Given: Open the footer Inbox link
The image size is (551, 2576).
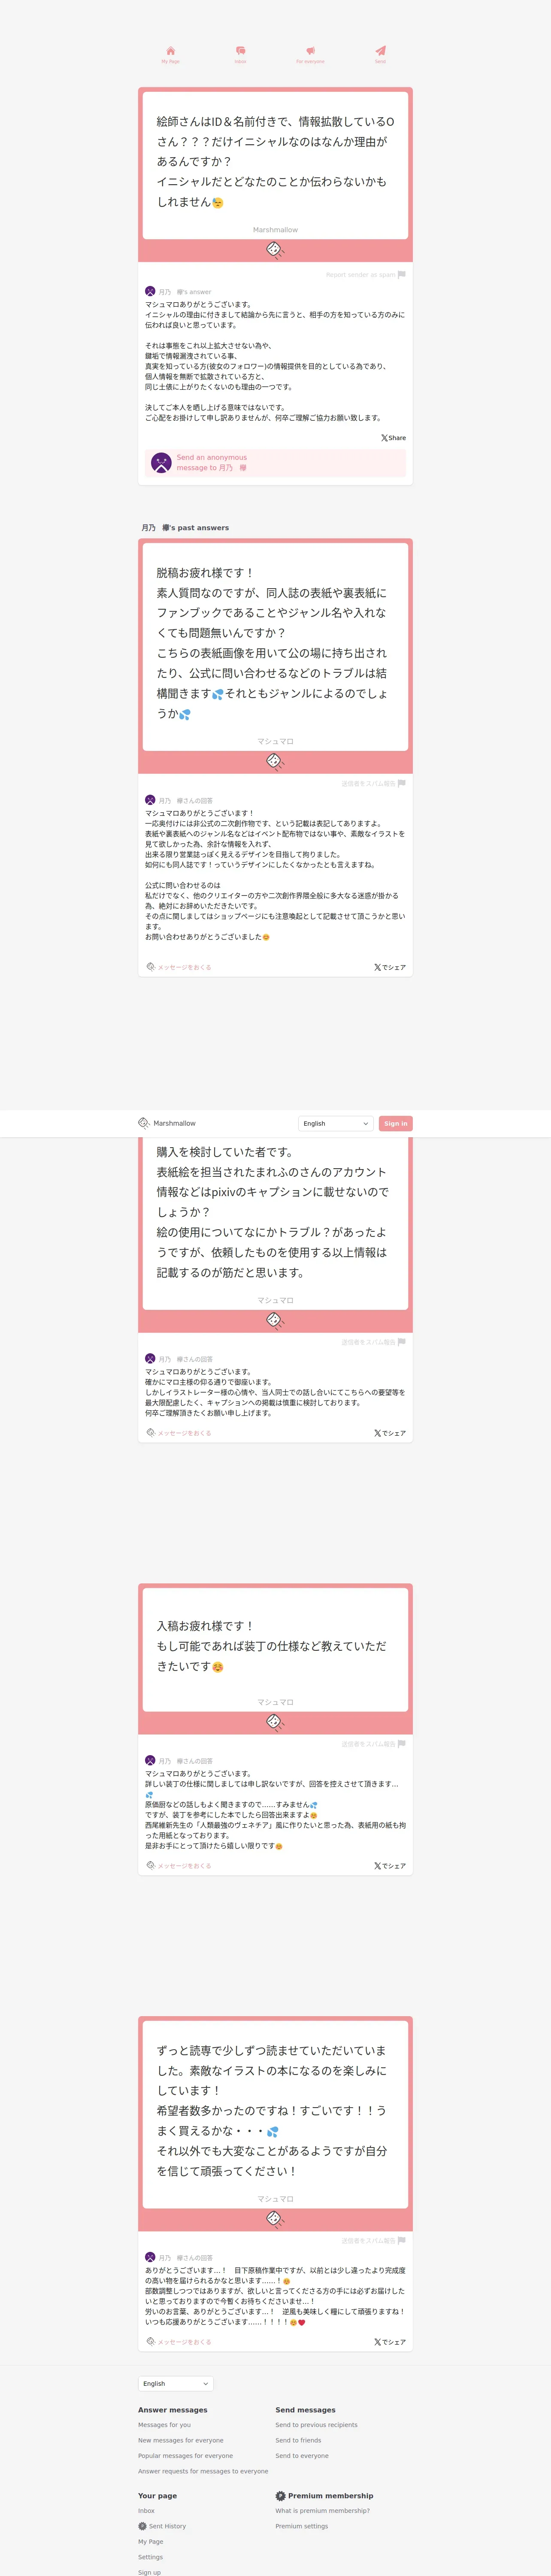Looking at the screenshot, I should point(146,2511).
